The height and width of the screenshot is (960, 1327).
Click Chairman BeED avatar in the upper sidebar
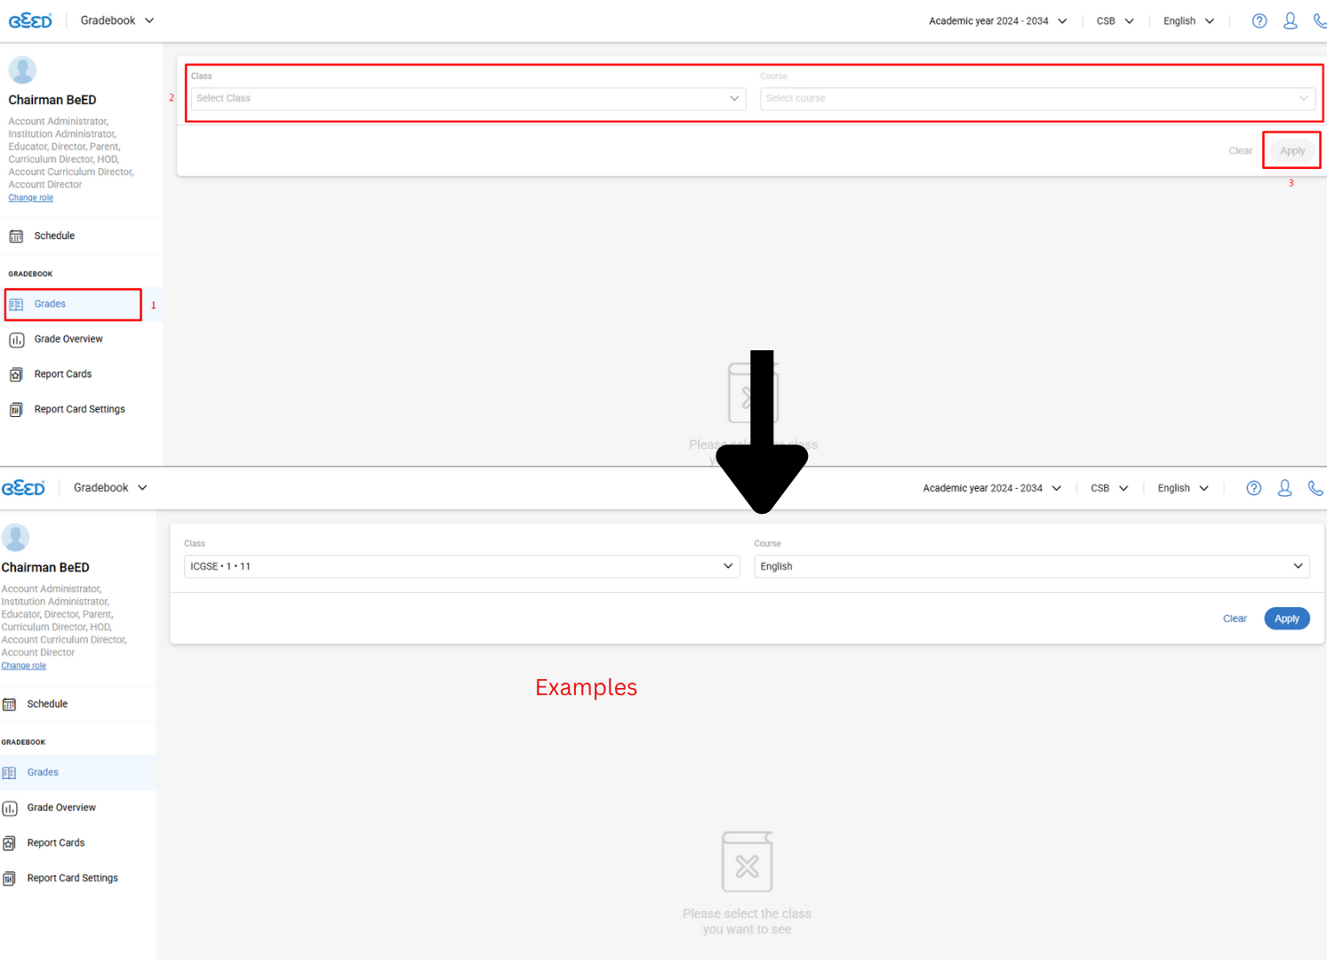[x=22, y=70]
